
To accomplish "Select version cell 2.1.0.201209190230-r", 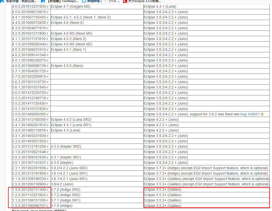I will pyautogui.click(x=31, y=178).
